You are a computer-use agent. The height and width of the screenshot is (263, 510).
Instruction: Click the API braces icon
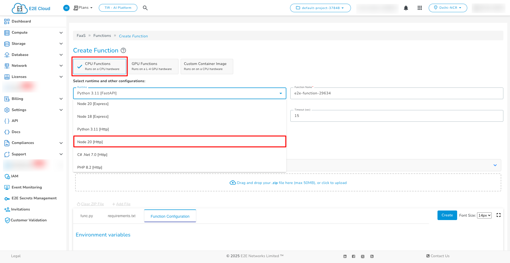[7, 121]
